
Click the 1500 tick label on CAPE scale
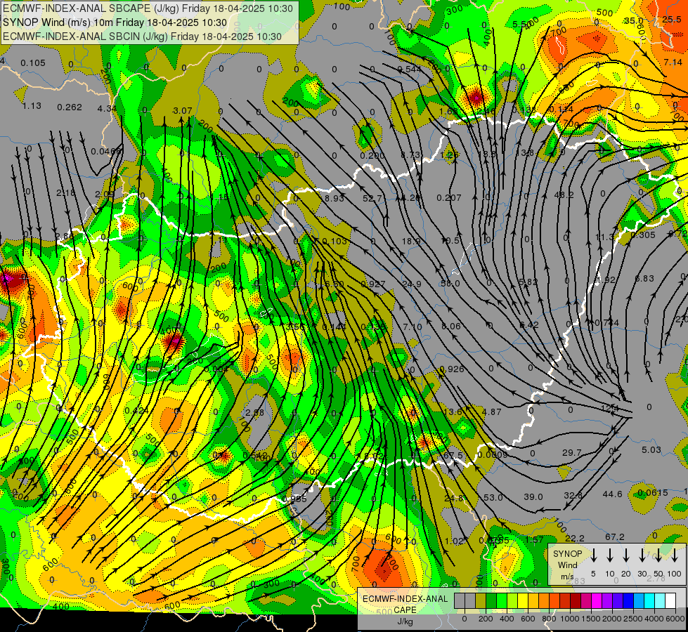590,619
